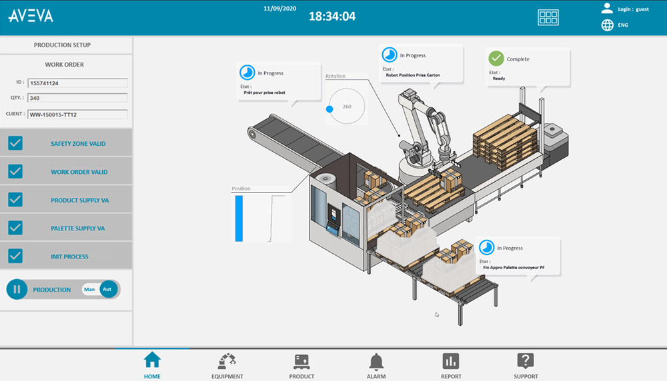Go to the Home tab
The width and height of the screenshot is (667, 381).
[x=152, y=364]
